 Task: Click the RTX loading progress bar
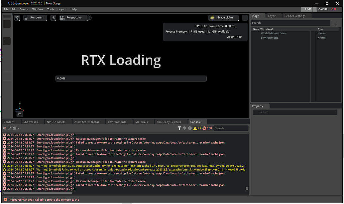[x=131, y=78]
